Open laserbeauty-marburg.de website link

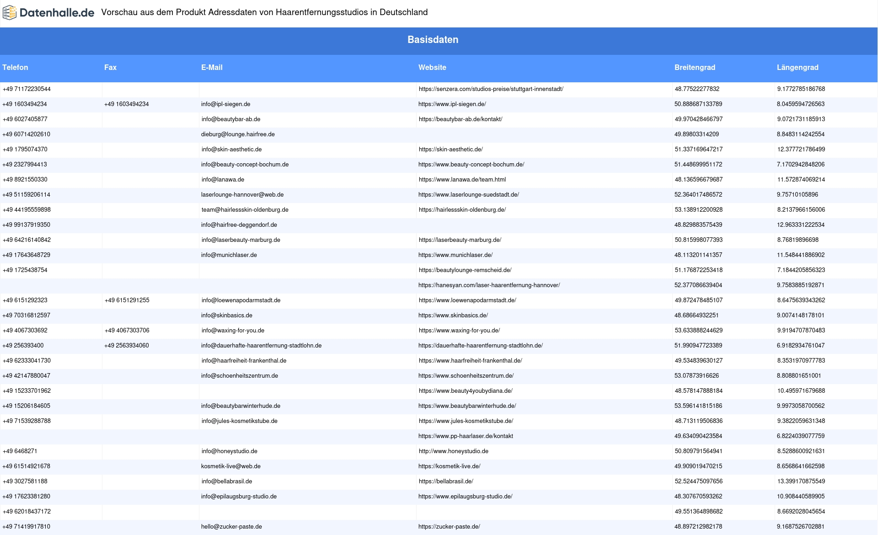click(x=460, y=240)
